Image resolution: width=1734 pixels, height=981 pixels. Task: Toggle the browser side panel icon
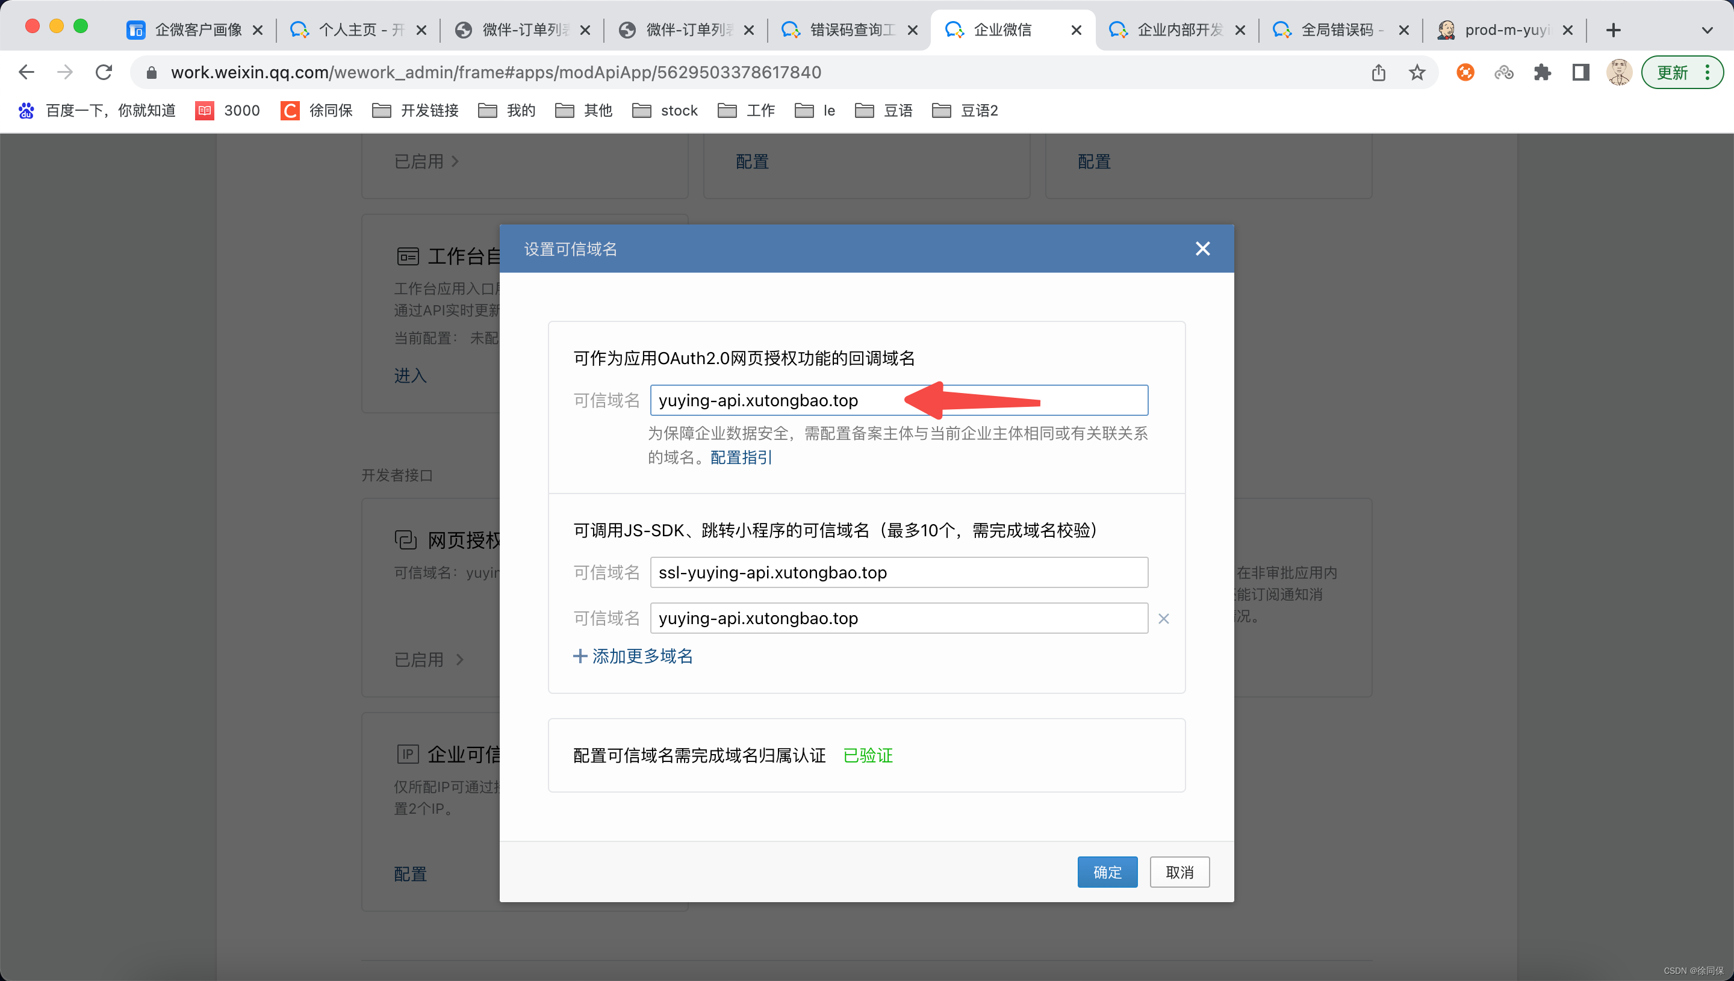1580,72
